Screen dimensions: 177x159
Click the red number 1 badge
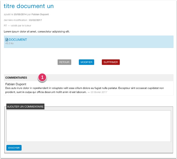click(x=42, y=77)
